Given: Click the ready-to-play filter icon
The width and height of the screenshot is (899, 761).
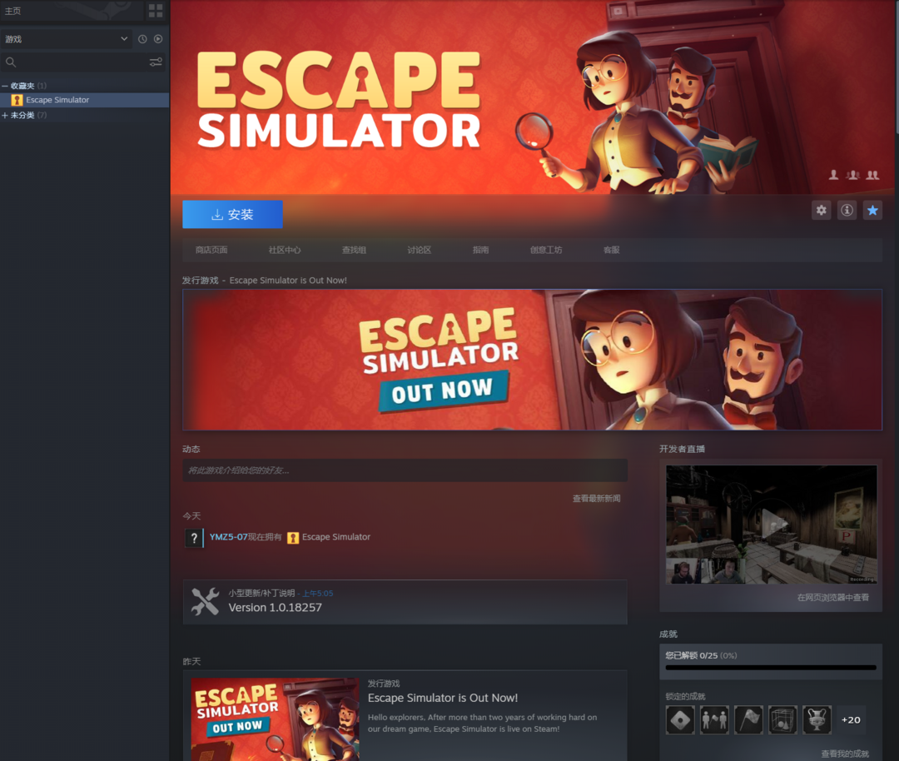Looking at the screenshot, I should 158,39.
